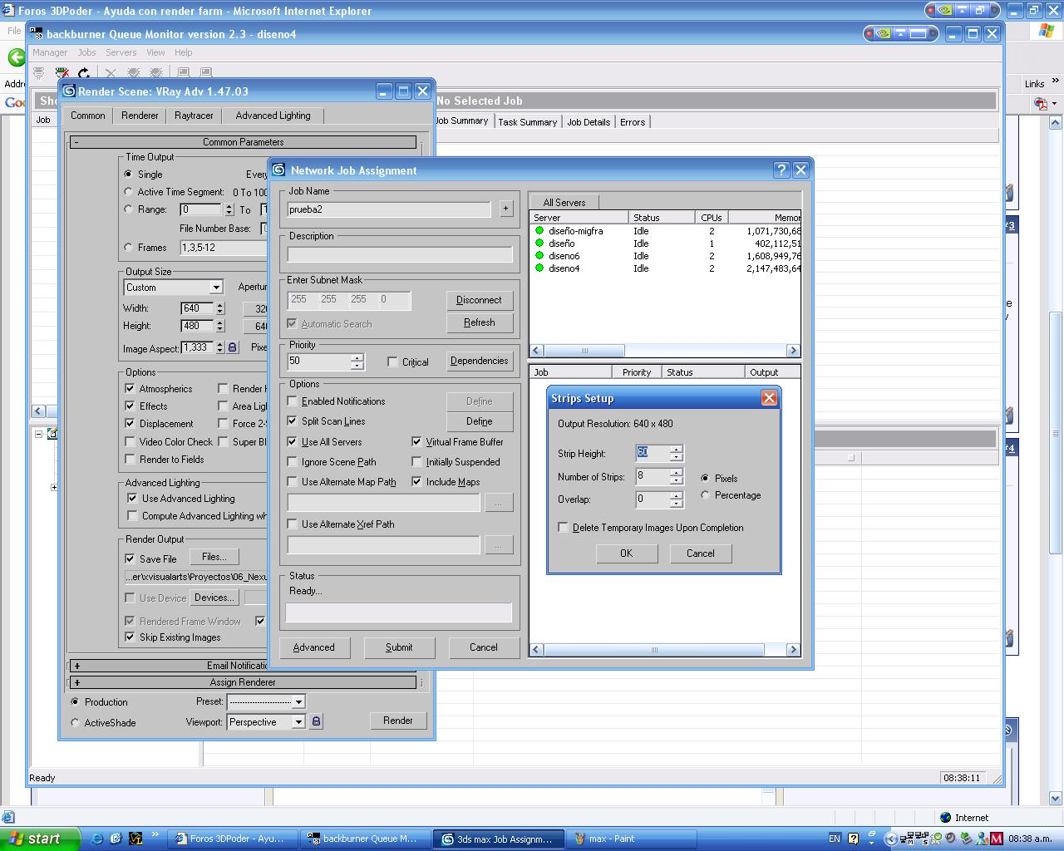Image resolution: width=1064 pixels, height=851 pixels.
Task: Click the server list horizontal scrollbar thumb
Action: (584, 351)
